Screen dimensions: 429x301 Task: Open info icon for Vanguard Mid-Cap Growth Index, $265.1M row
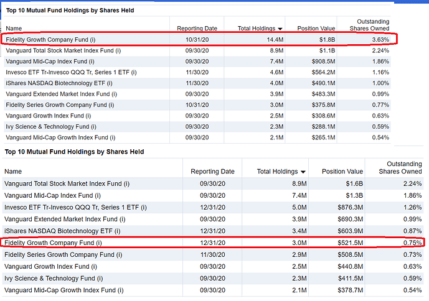click(x=113, y=137)
